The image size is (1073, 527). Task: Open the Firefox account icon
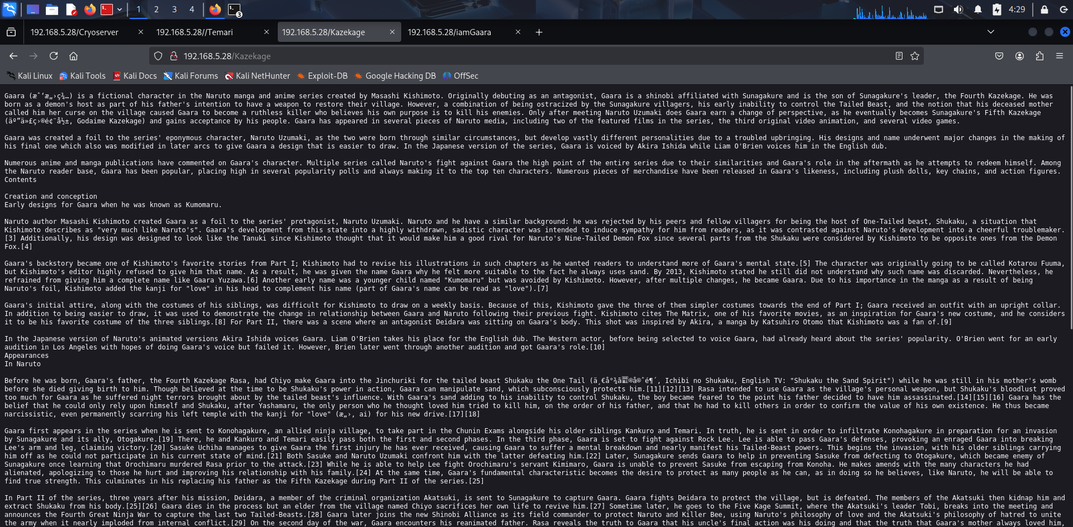click(1019, 56)
